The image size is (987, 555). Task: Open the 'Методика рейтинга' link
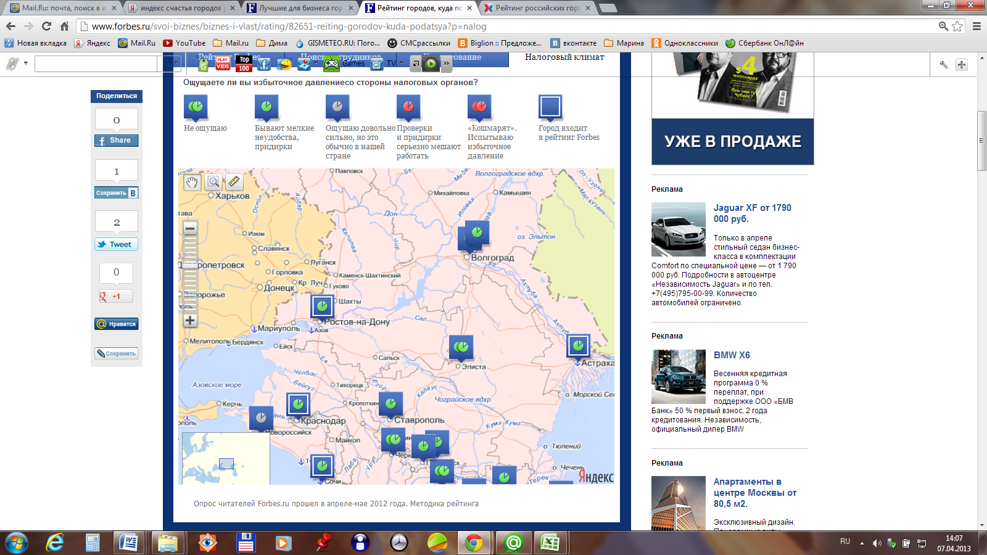click(x=444, y=504)
